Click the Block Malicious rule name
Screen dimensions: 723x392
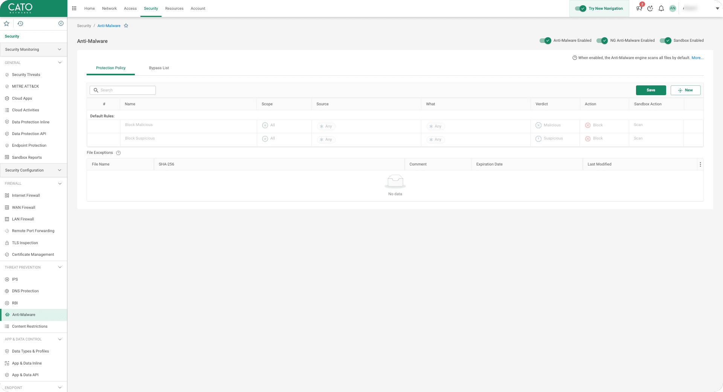139,125
